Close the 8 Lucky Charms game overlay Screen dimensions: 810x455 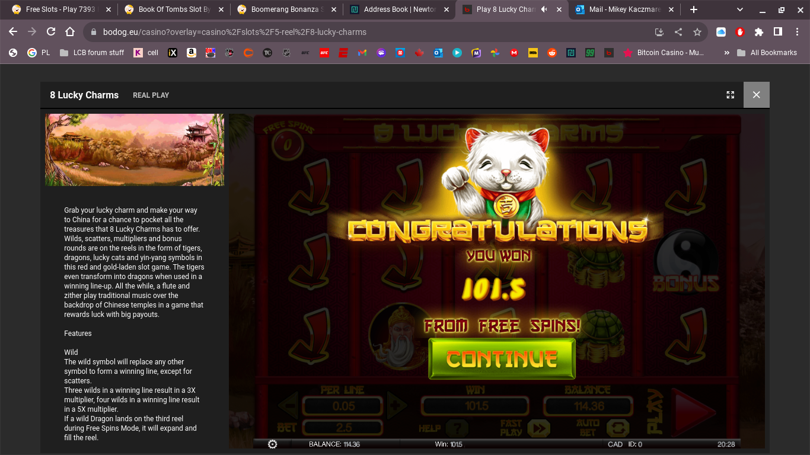pyautogui.click(x=757, y=95)
